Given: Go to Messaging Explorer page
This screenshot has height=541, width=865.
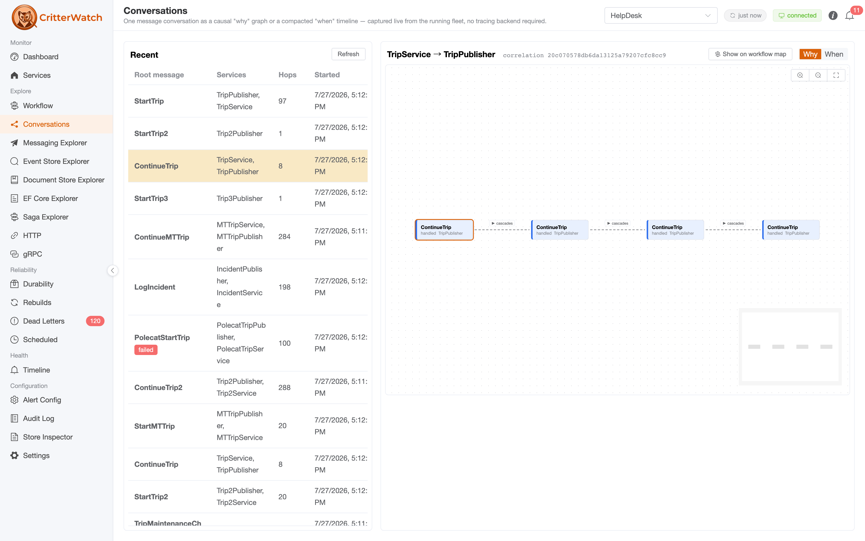Looking at the screenshot, I should [56, 143].
